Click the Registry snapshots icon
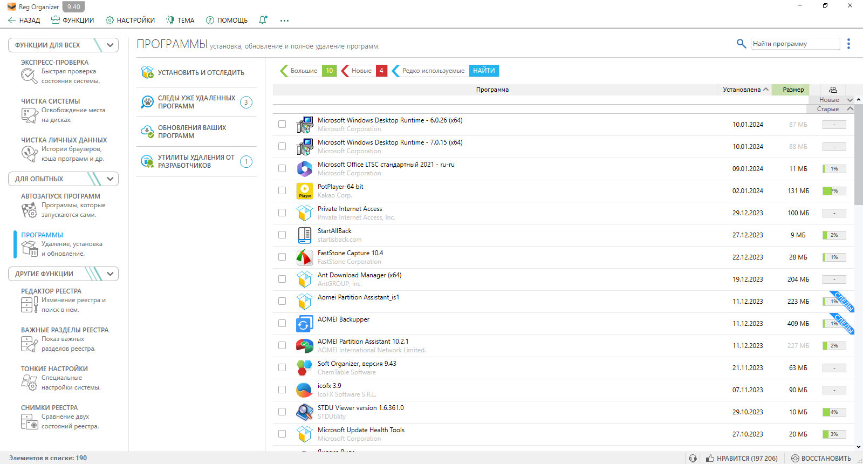 point(29,421)
